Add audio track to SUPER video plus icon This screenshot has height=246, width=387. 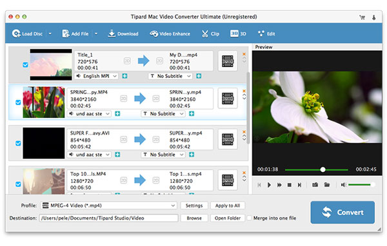pos(117,155)
